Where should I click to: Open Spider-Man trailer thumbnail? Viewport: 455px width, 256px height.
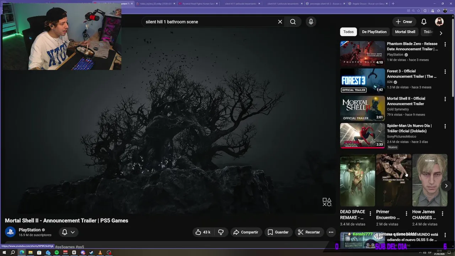362,135
